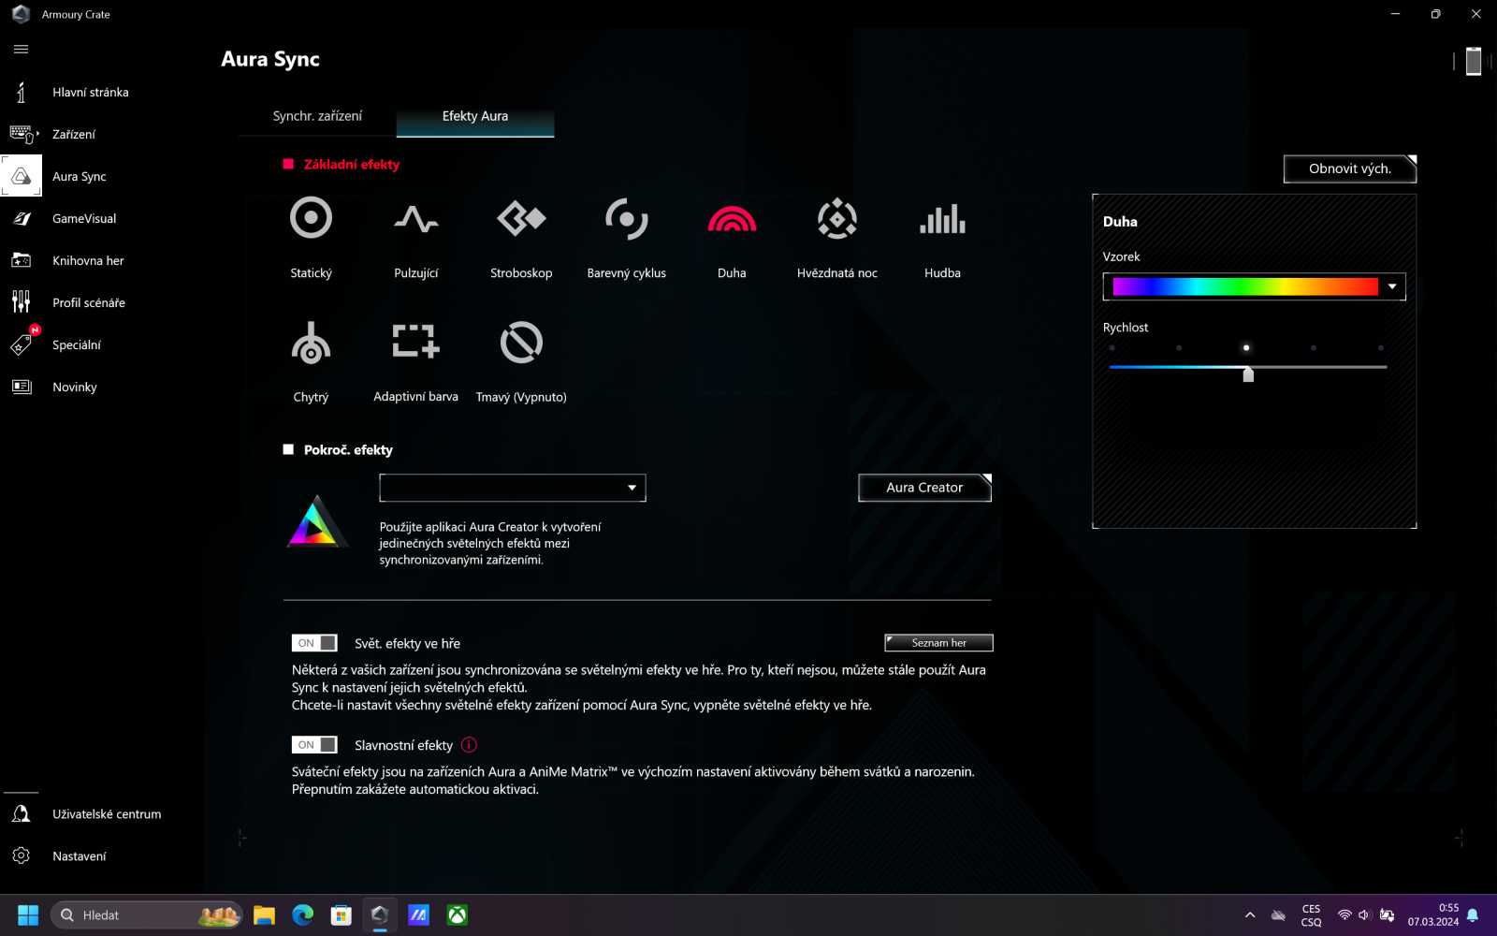Click the CES CSQ language indicator
The height and width of the screenshot is (936, 1497).
[1311, 915]
